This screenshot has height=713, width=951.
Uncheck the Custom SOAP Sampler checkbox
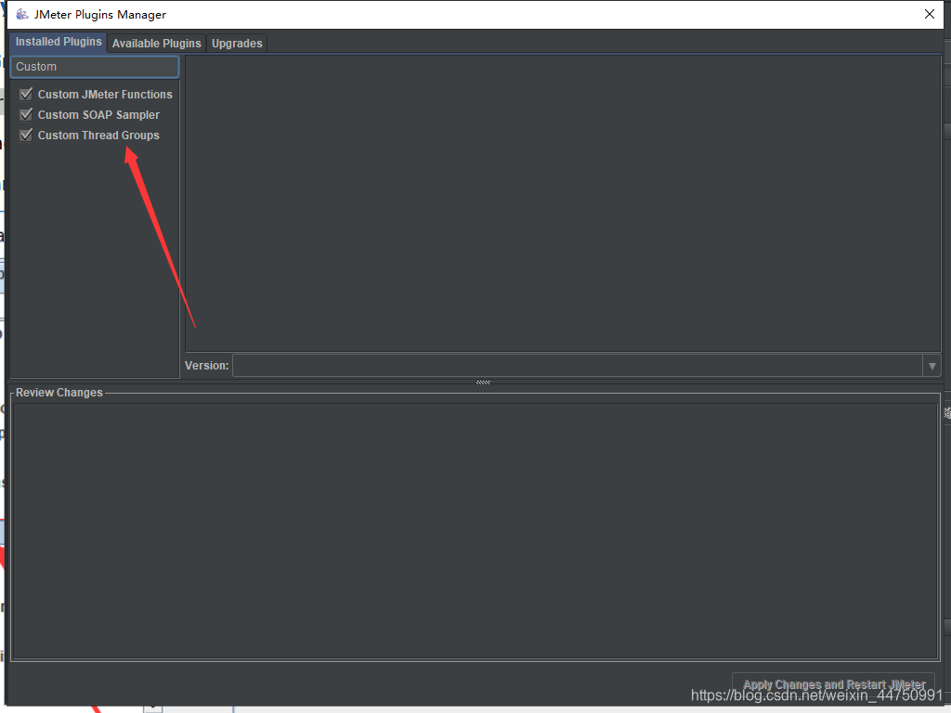tap(25, 114)
